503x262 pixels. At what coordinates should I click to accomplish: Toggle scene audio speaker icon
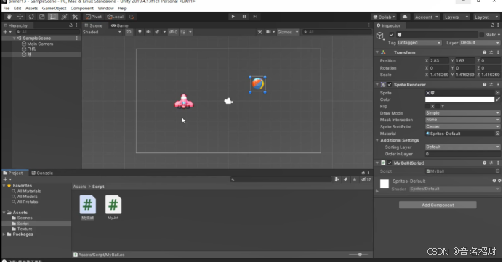pyautogui.click(x=148, y=32)
